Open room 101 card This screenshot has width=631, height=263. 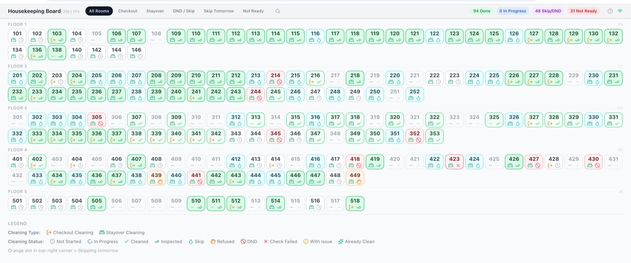pos(17,37)
